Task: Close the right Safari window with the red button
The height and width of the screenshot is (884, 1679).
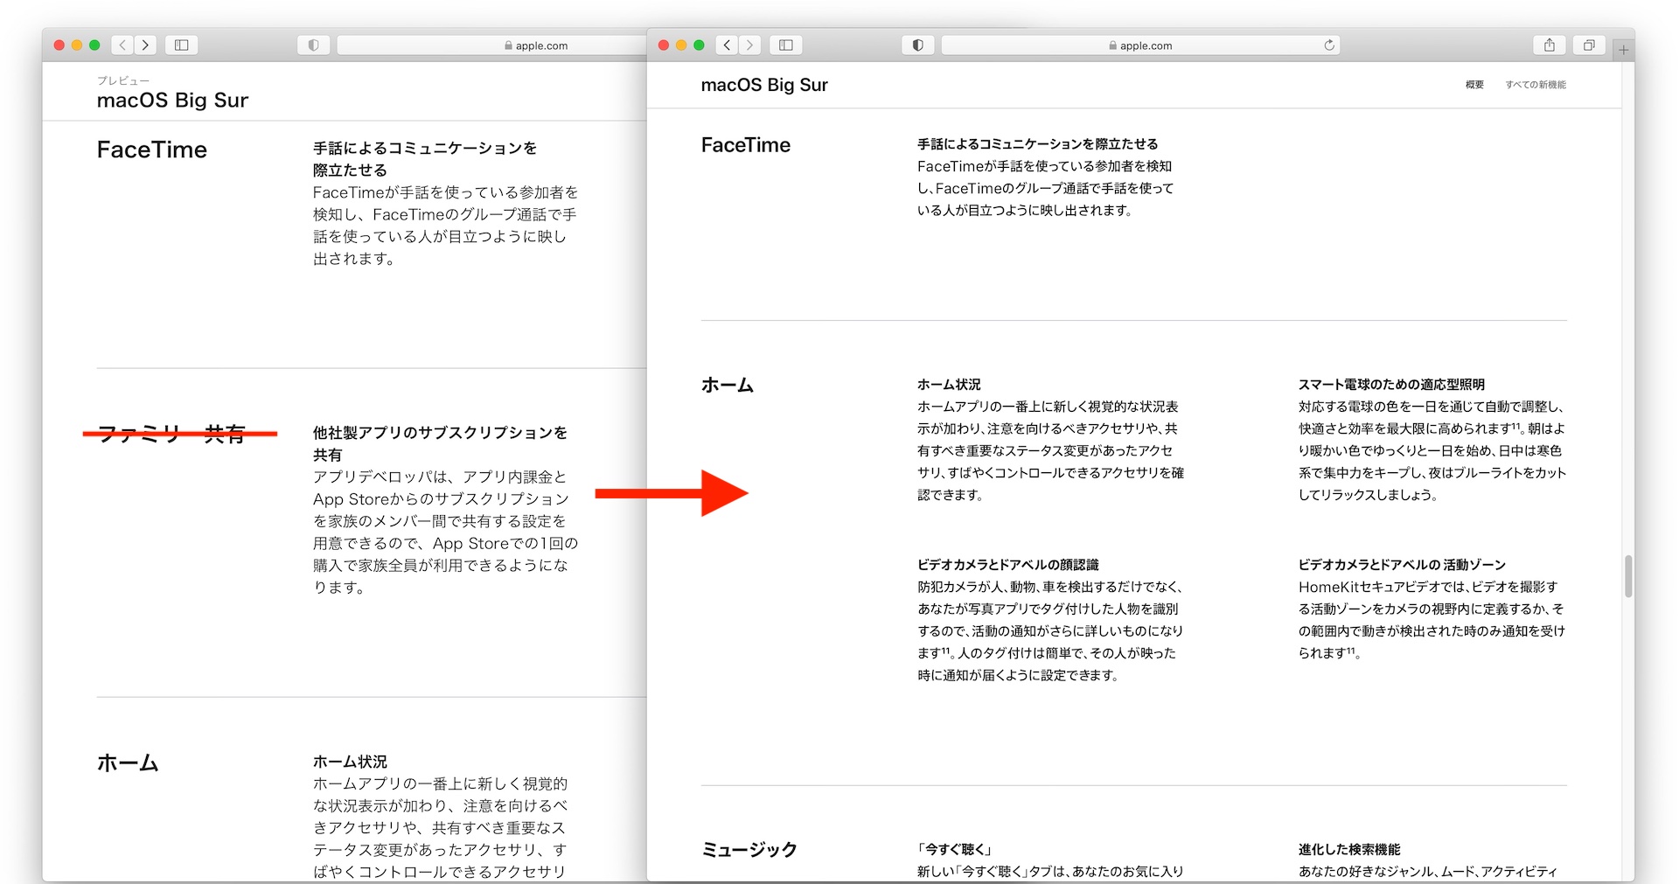Action: pos(664,45)
